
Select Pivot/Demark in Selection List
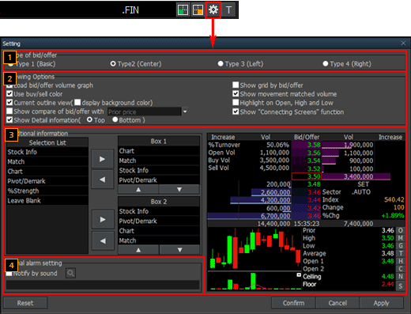point(47,181)
